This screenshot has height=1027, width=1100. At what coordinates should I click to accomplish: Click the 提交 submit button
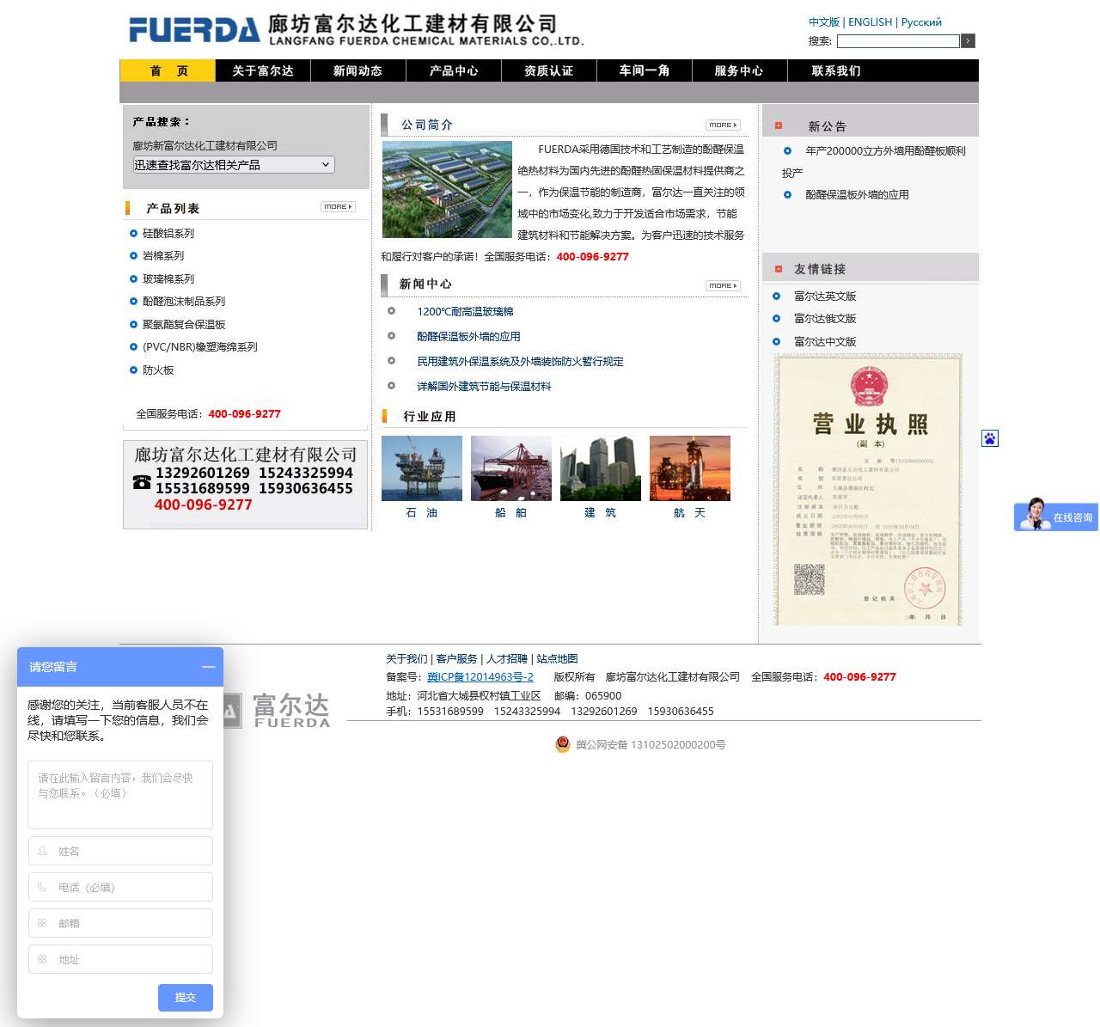(x=185, y=998)
